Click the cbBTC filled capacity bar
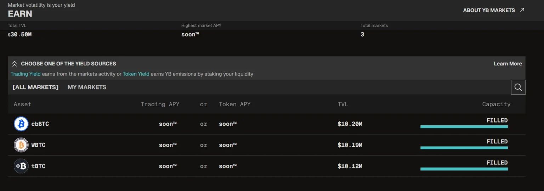Viewport: 544px width, 191px height. tap(464, 127)
